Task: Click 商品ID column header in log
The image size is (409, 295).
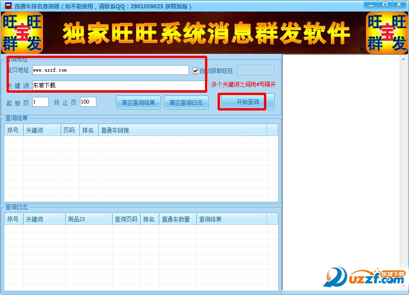Action: click(x=89, y=219)
